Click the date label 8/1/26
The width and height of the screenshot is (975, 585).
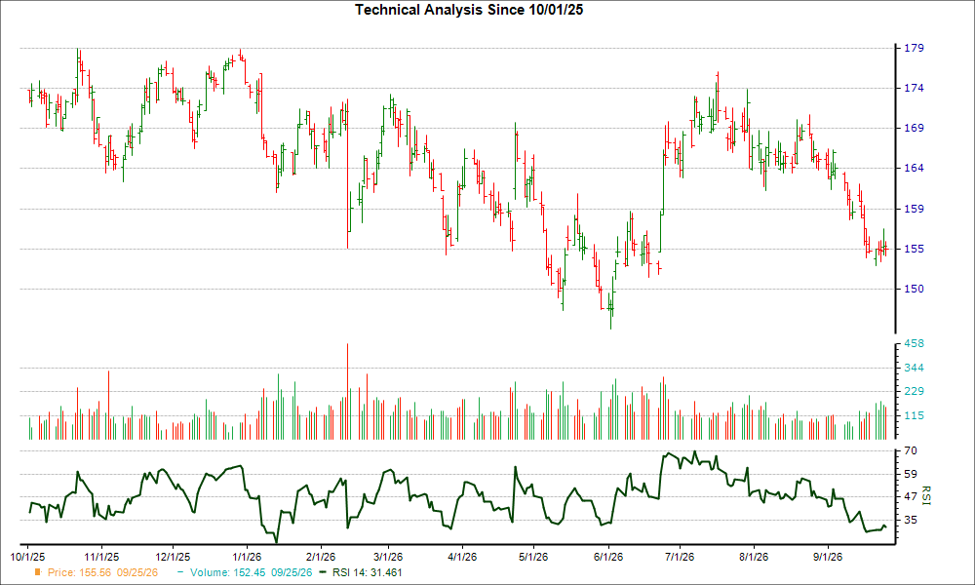[x=753, y=557]
